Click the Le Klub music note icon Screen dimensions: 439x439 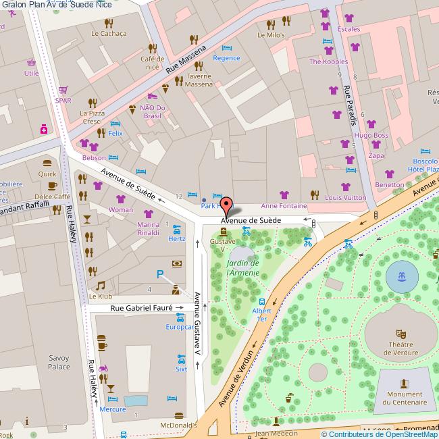[x=100, y=286]
